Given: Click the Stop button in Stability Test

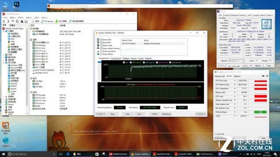Looking at the screenshot, I should tap(112, 114).
